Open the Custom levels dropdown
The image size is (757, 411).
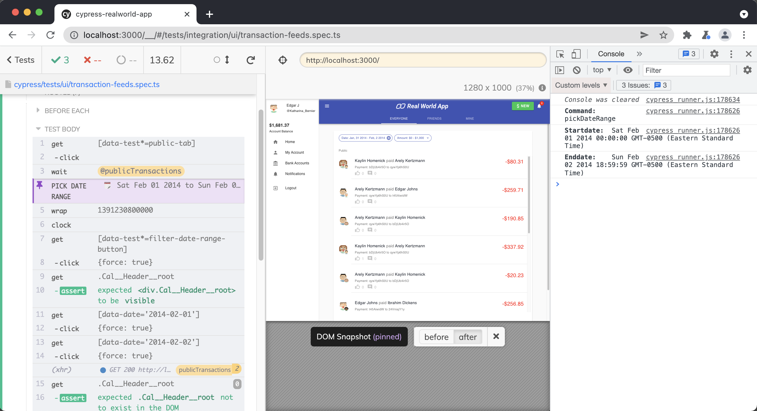[581, 85]
